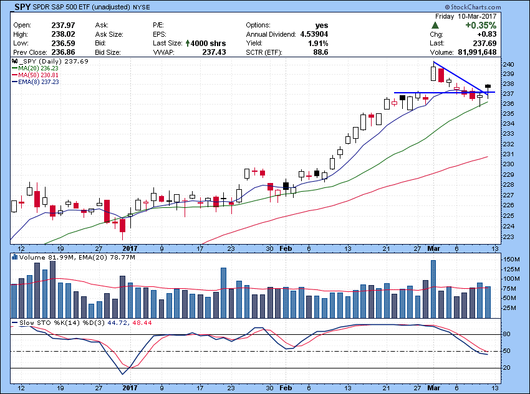Click the Yield value 1.91%
This screenshot has width=530, height=394.
[318, 43]
